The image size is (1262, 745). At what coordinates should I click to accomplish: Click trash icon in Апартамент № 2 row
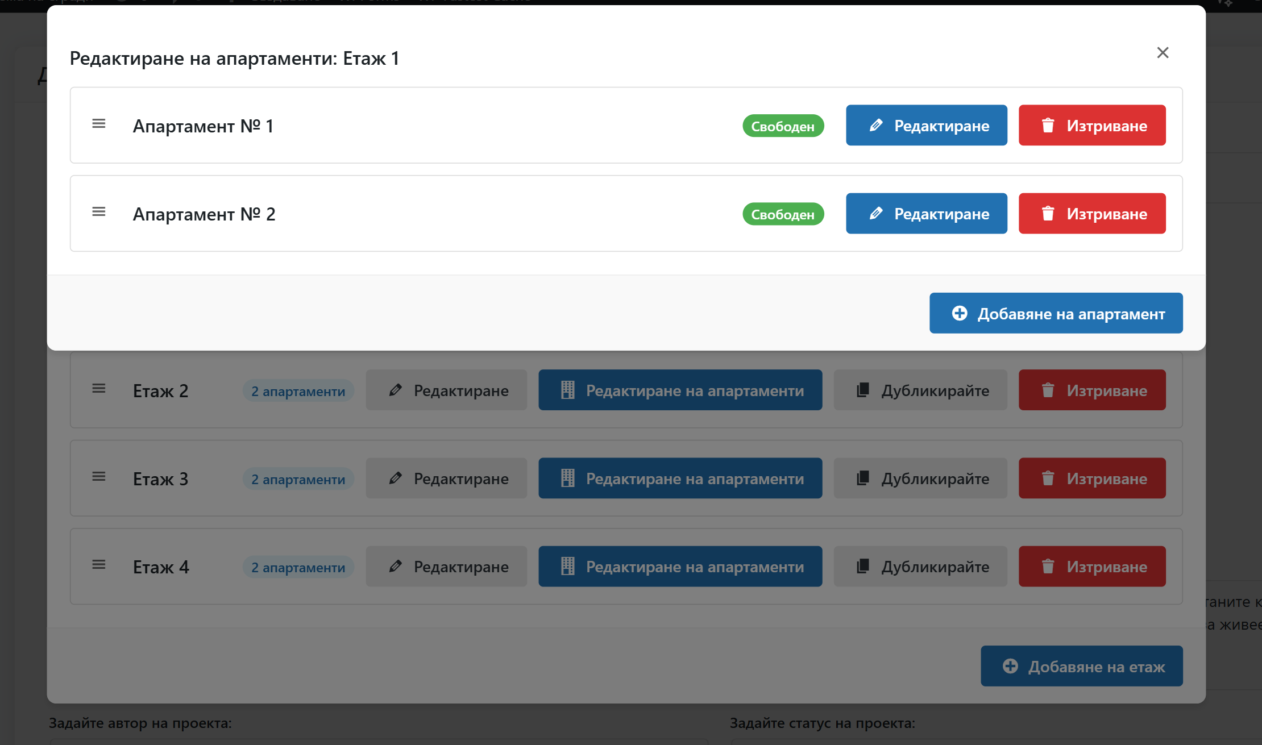[1048, 214]
